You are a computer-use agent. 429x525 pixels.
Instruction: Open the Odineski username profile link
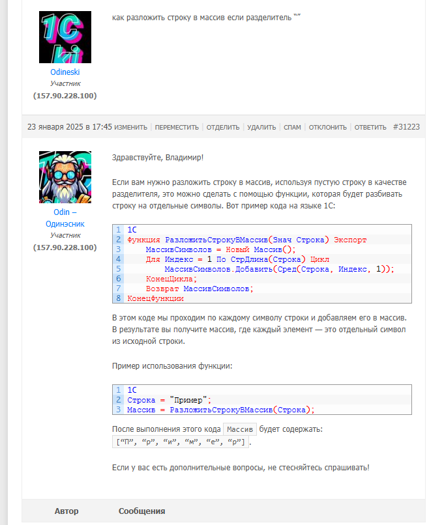pyautogui.click(x=65, y=72)
